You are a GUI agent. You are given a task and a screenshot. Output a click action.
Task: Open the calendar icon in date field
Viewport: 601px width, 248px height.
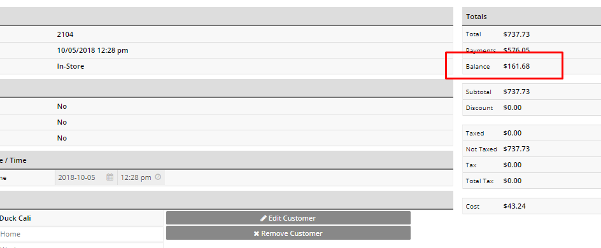(110, 177)
